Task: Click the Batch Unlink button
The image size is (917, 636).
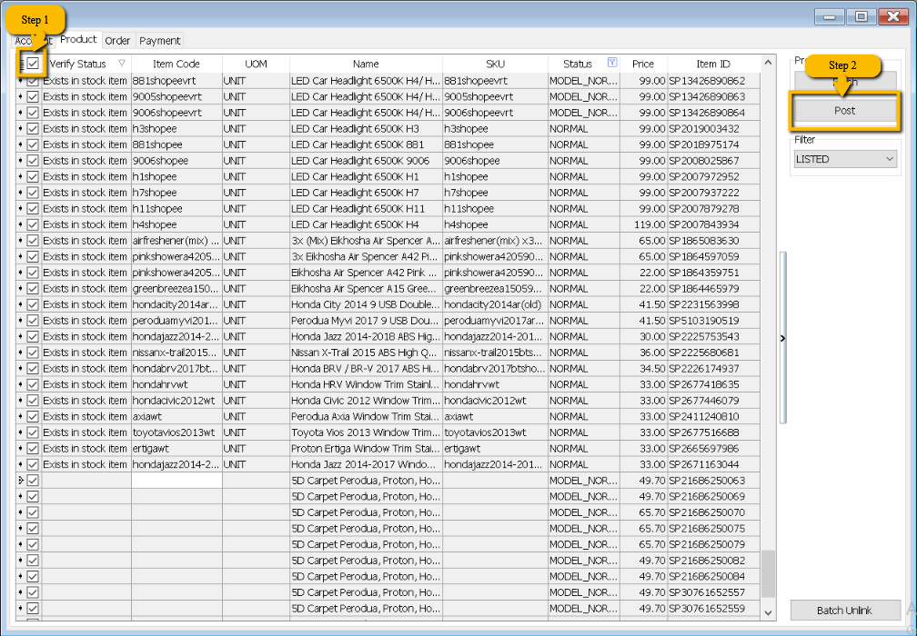Action: (844, 610)
